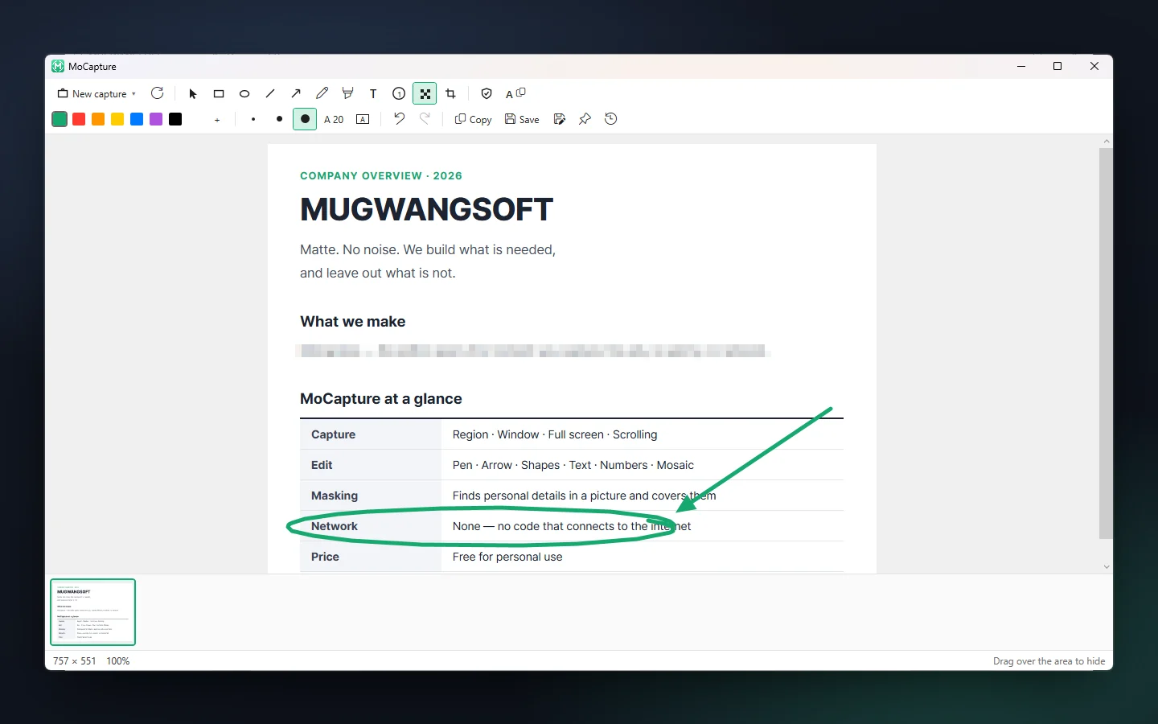
Task: Click the scrollbar down arrow
Action: (x=1107, y=566)
